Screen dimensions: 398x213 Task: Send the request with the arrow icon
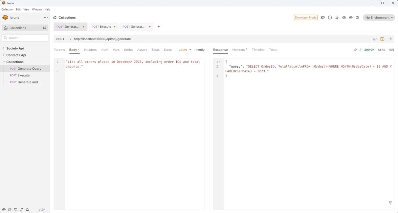390,39
